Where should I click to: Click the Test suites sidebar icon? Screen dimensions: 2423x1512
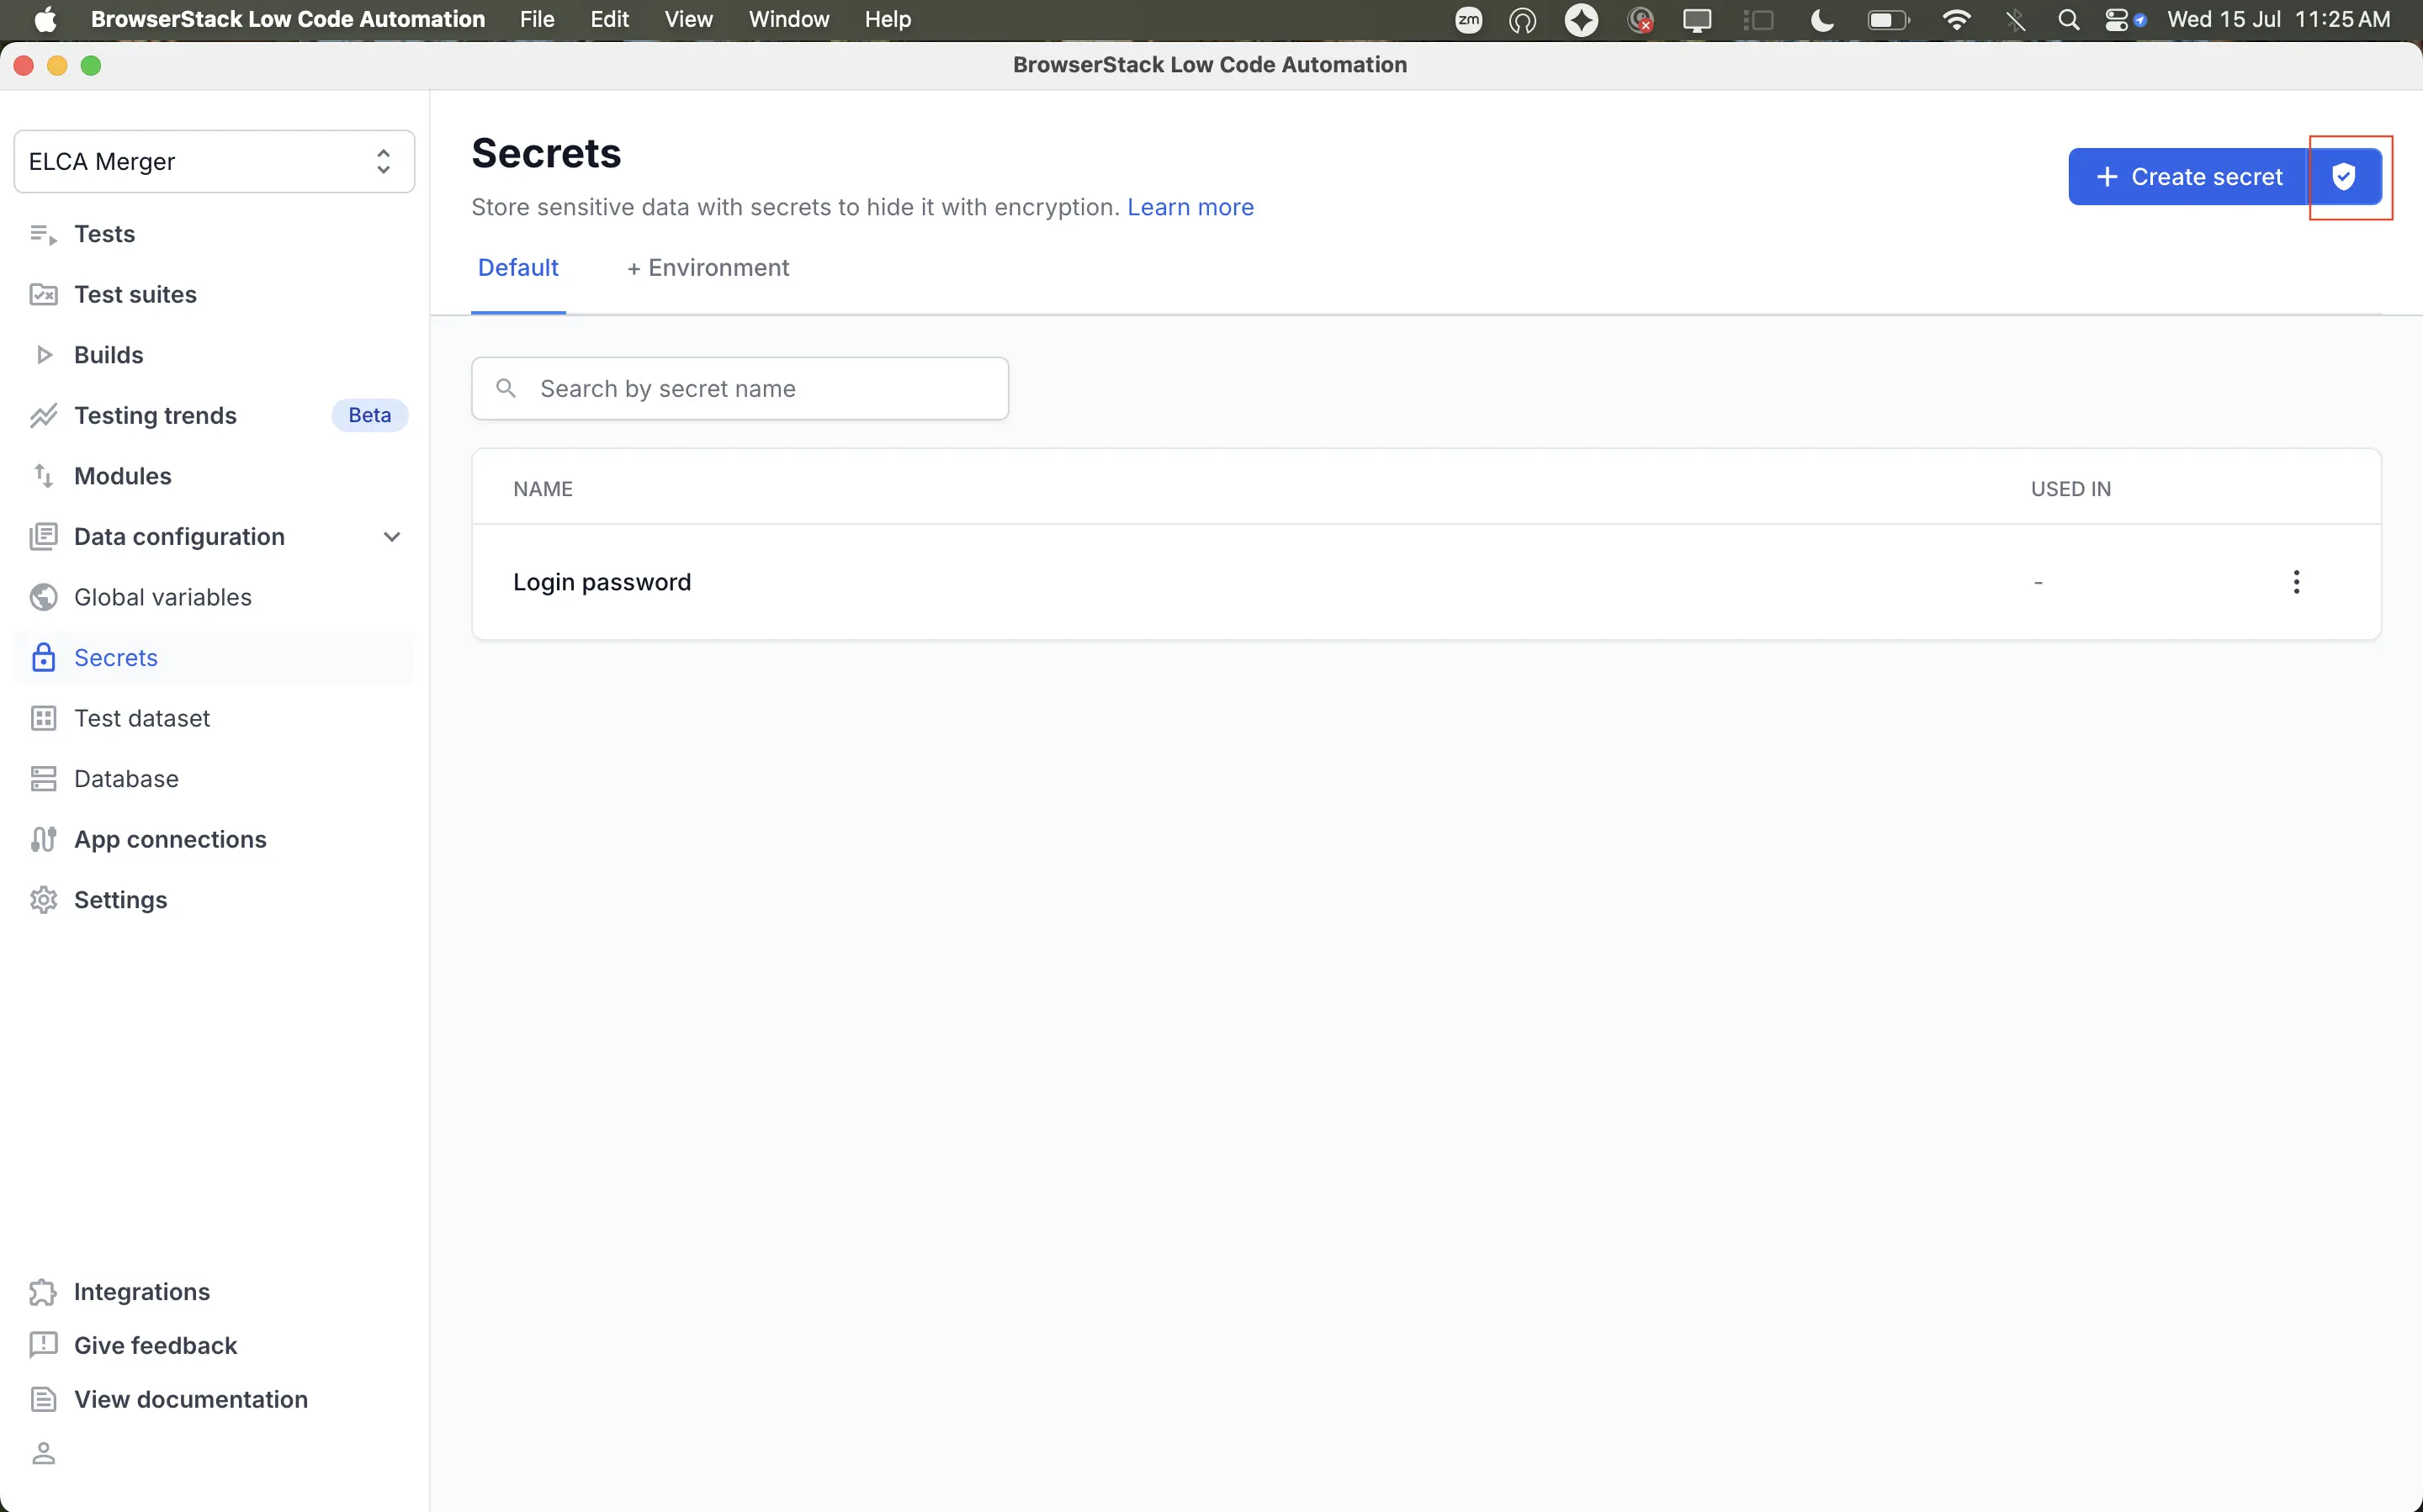tap(43, 294)
